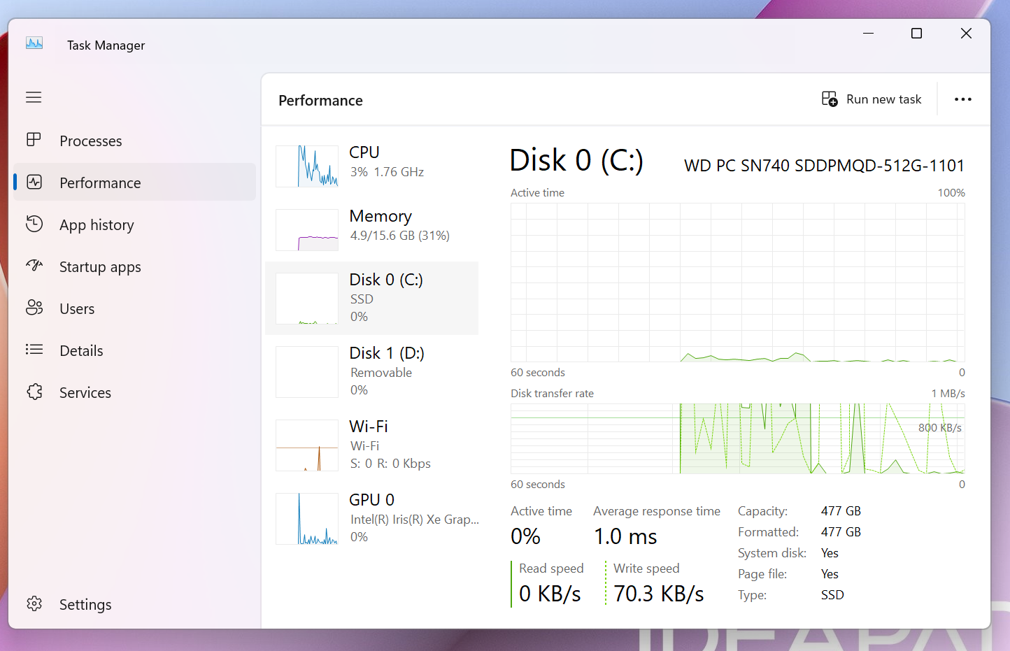Screen dimensions: 1010x651
Task: Click the S: 0 R: 0 Kbps value
Action: click(x=390, y=464)
